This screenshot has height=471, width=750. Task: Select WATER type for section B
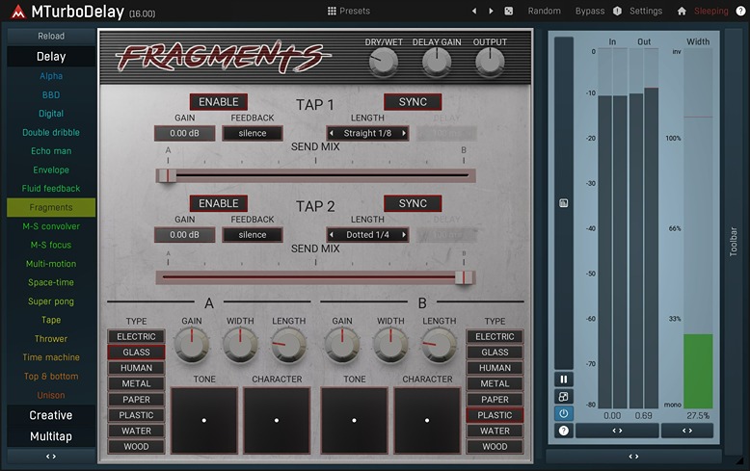point(496,431)
